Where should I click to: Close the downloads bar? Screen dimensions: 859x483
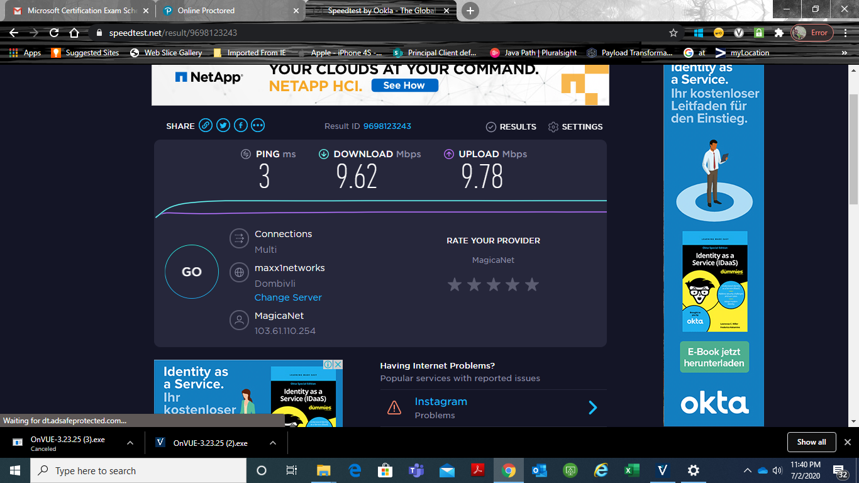847,442
